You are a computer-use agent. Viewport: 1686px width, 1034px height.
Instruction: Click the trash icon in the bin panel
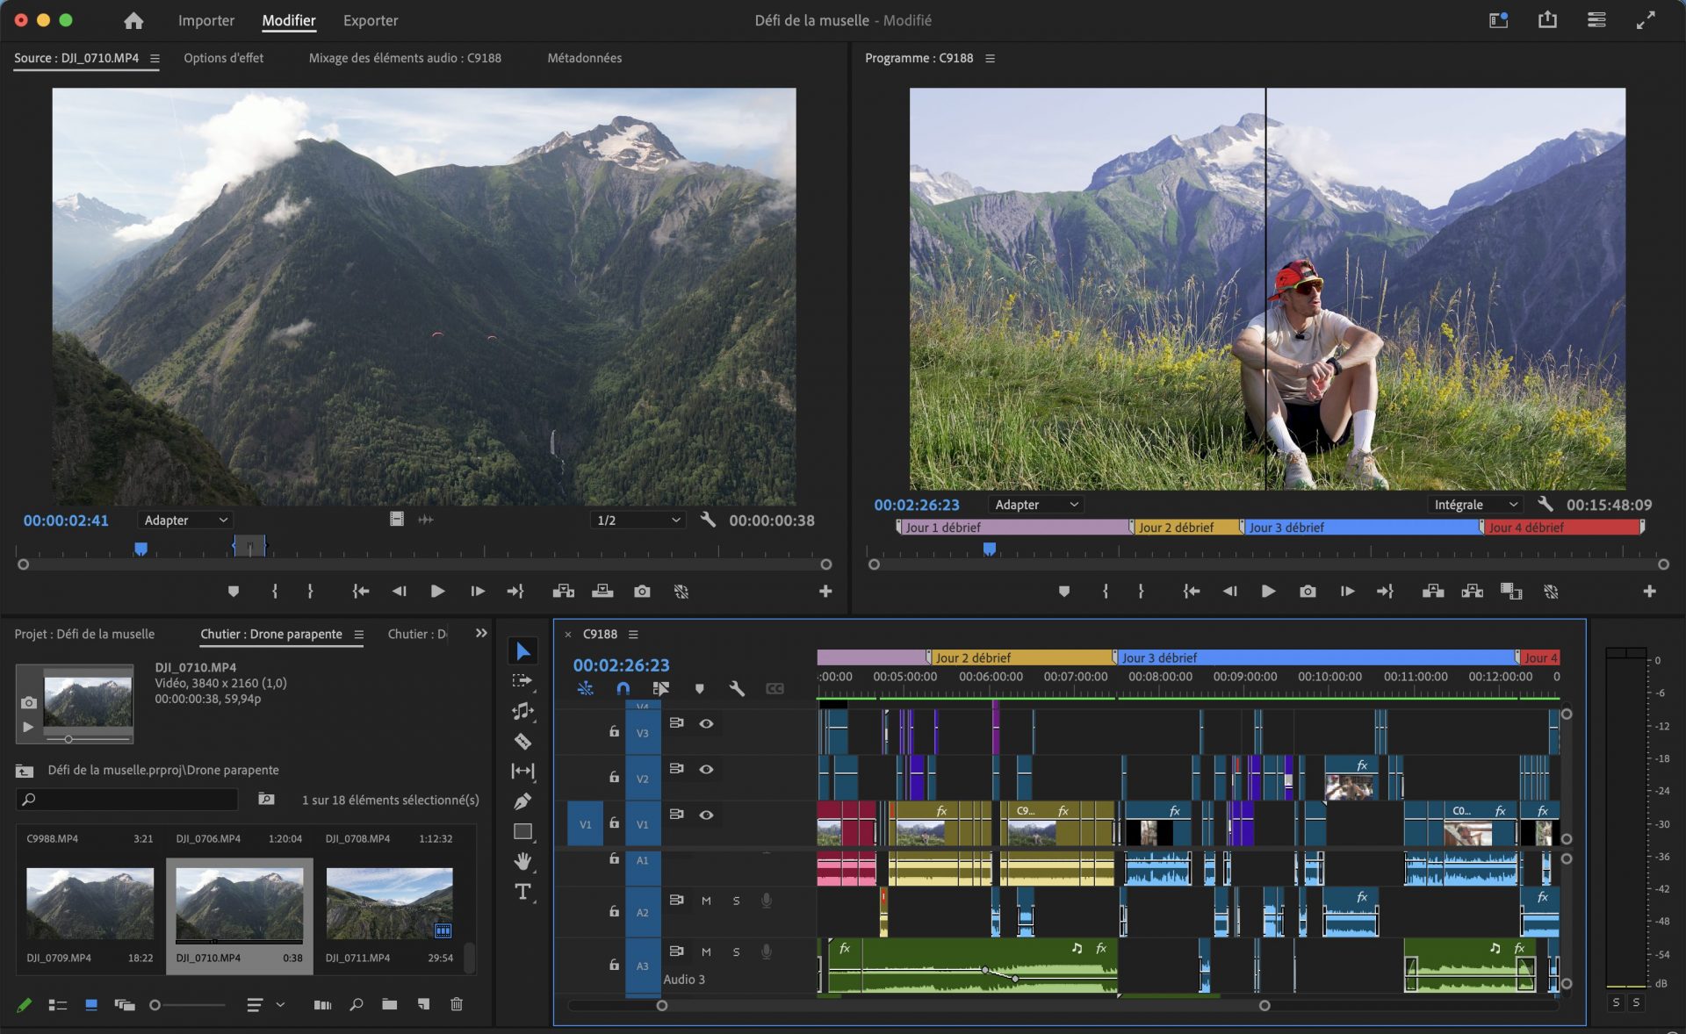tap(457, 1004)
